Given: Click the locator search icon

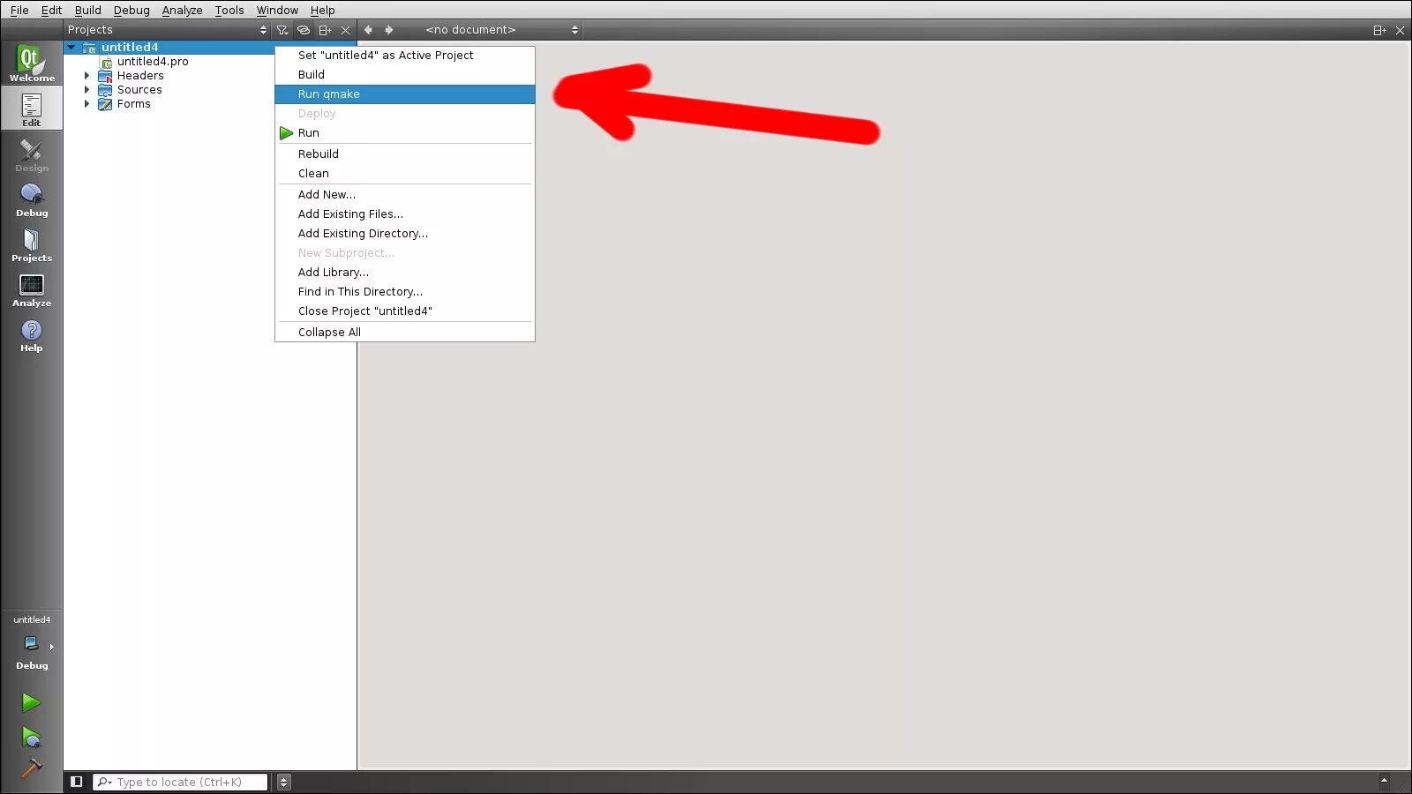Looking at the screenshot, I should (104, 782).
